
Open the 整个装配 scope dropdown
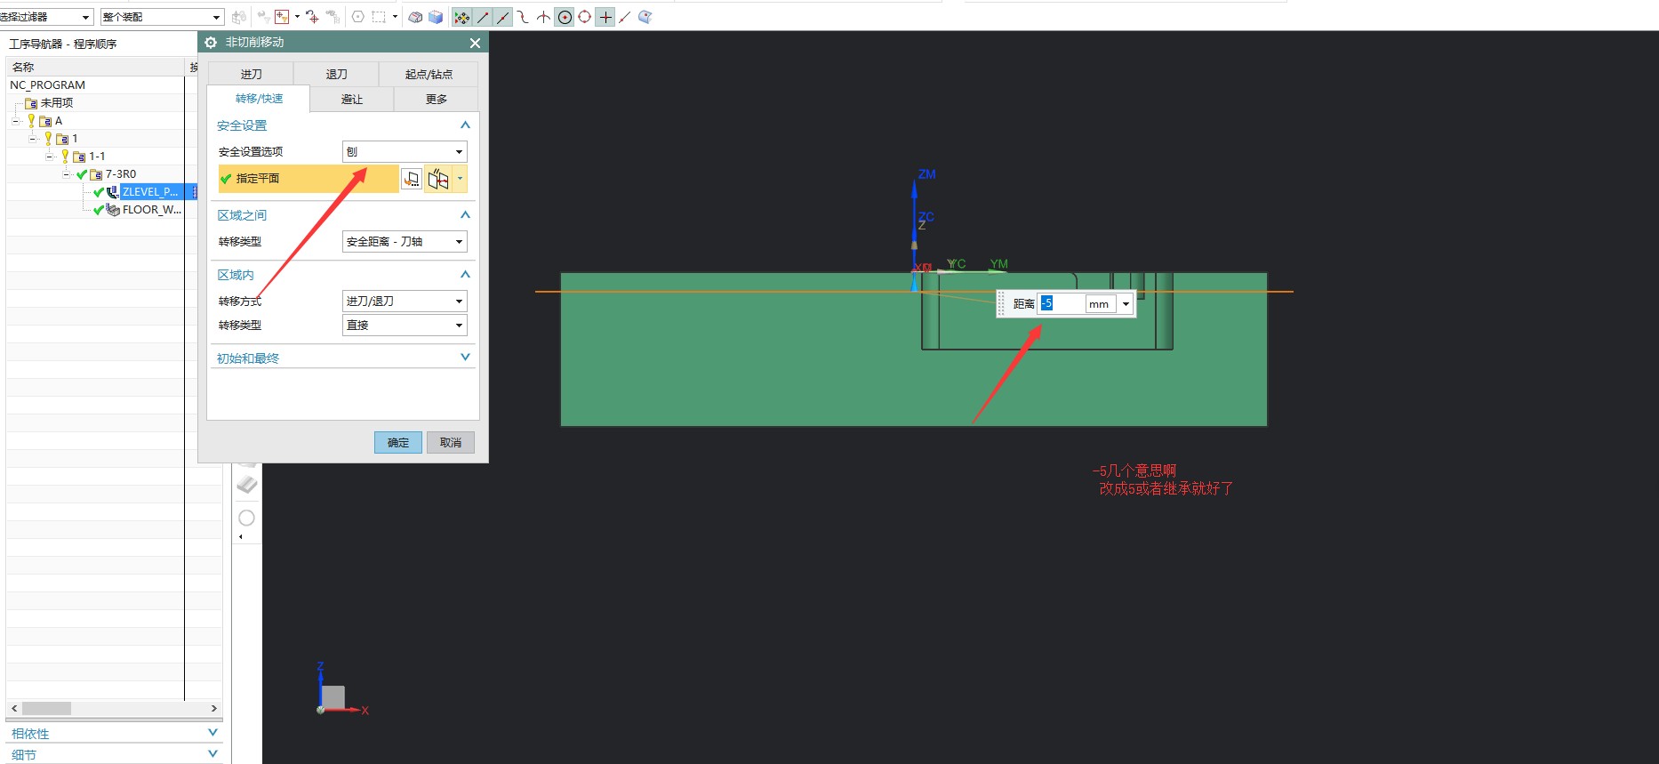coord(161,17)
